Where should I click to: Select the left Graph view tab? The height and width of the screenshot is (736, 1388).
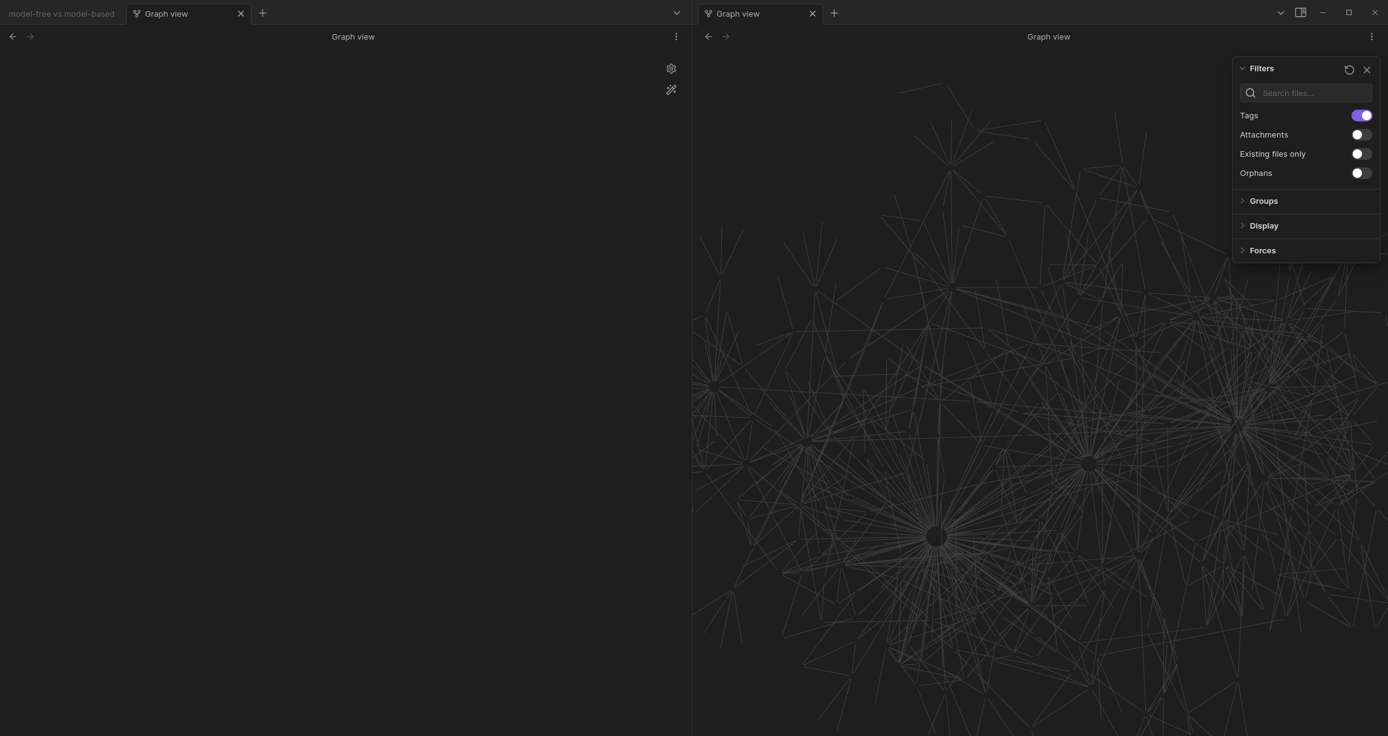click(x=188, y=14)
